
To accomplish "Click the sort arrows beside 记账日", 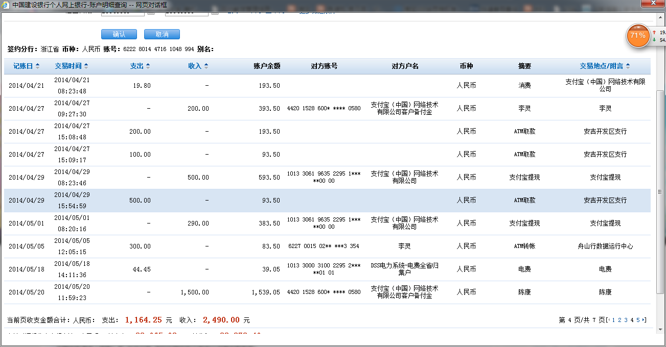I will point(37,66).
